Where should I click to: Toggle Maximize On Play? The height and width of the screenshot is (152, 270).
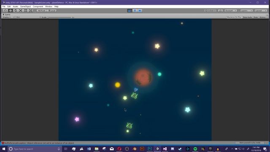pos(234,17)
